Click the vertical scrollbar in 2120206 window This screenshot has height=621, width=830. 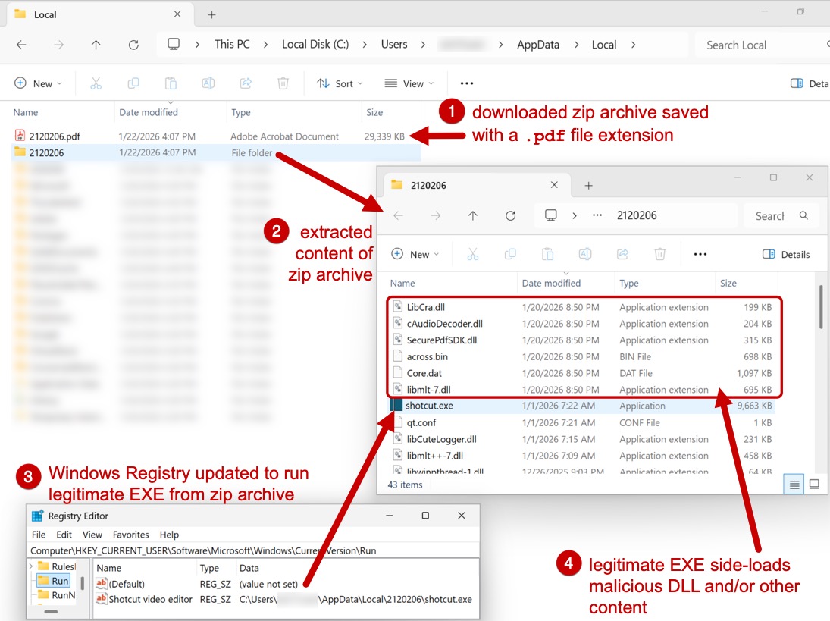821,307
